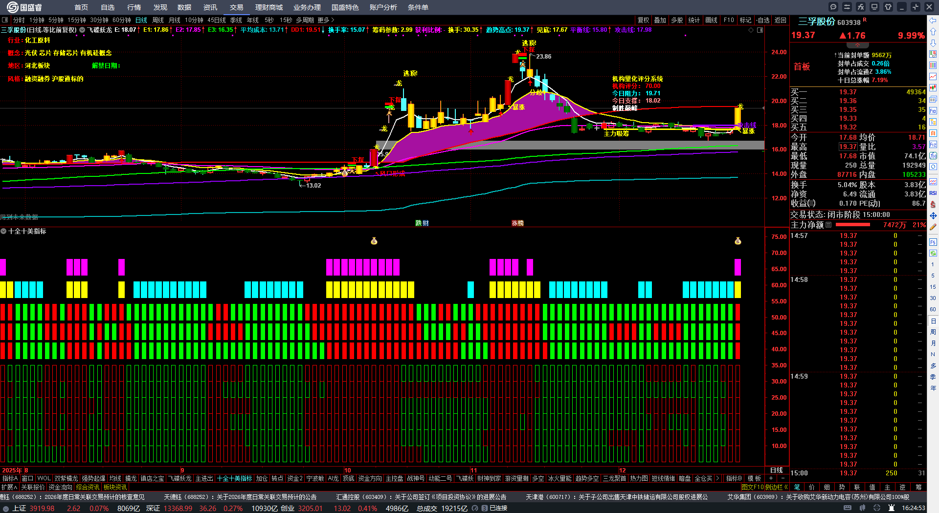Click the 主力净额 red progress bar
939x513 pixels.
(853, 225)
